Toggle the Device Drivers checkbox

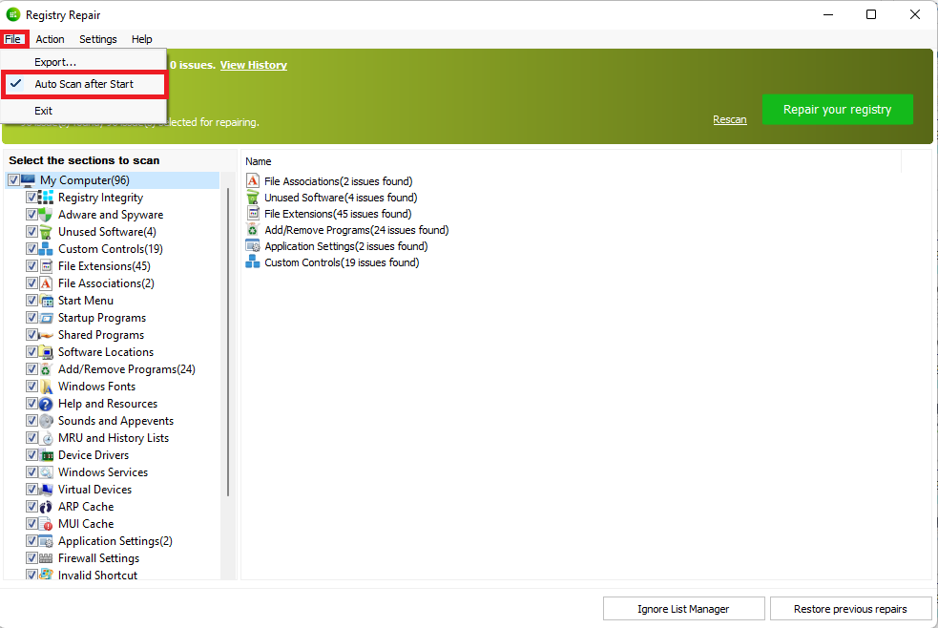(31, 455)
